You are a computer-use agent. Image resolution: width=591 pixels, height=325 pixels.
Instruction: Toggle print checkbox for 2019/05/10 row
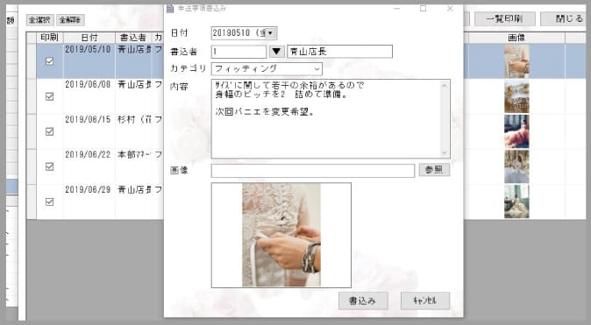pyautogui.click(x=49, y=61)
